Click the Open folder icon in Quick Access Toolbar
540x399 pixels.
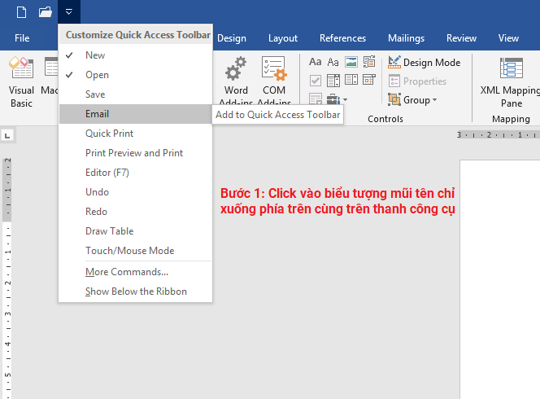tap(45, 12)
